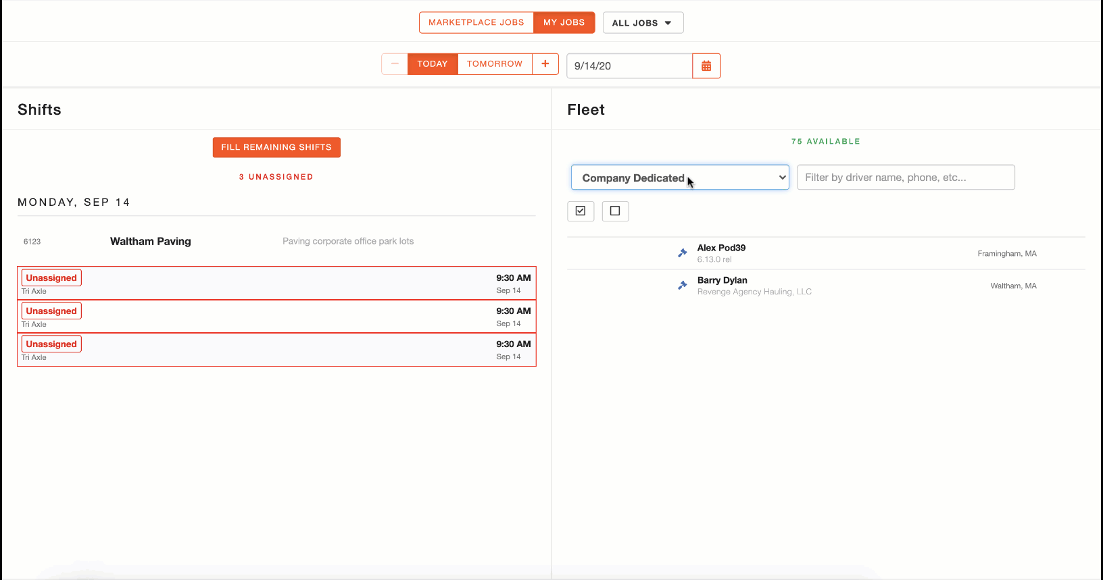Click the 3 Unassigned status text

(276, 177)
